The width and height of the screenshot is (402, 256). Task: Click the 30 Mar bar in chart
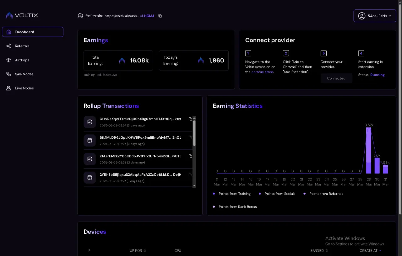pyautogui.click(x=377, y=166)
